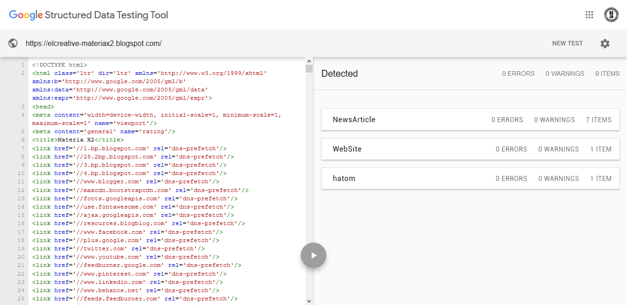Click NEW TEST button
Viewport: 627px width, 305px height.
point(567,43)
